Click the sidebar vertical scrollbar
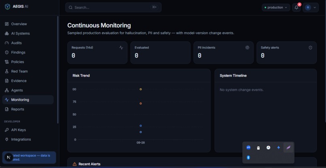Image resolution: width=326 pixels, height=168 pixels. (58, 70)
